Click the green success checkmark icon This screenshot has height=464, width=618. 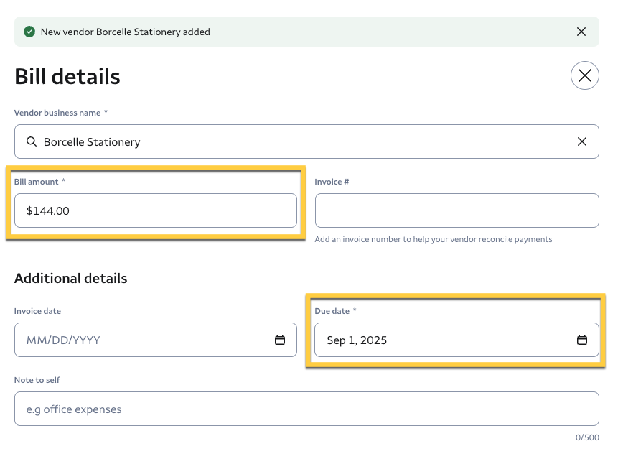[29, 32]
